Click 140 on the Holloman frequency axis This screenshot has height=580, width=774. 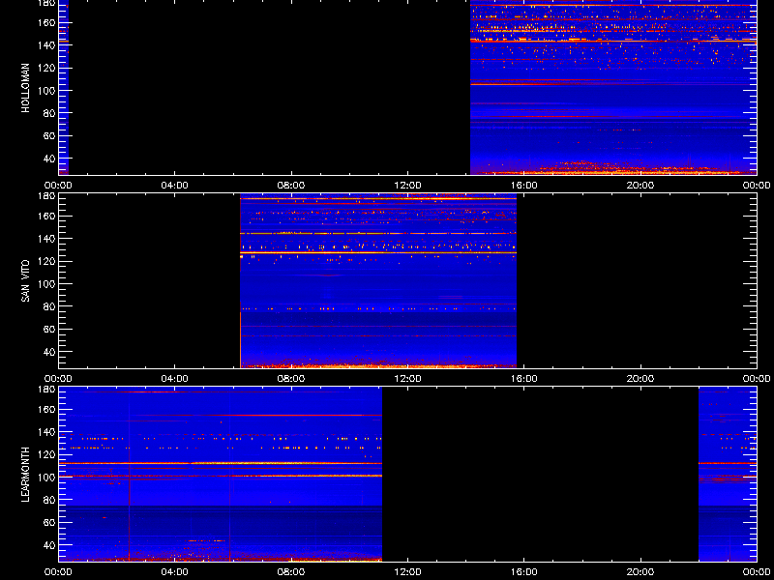[47, 45]
